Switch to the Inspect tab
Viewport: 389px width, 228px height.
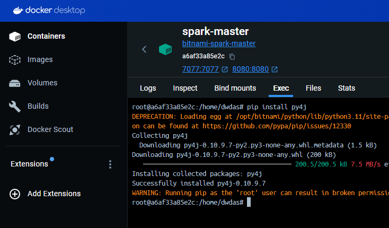pyautogui.click(x=185, y=88)
